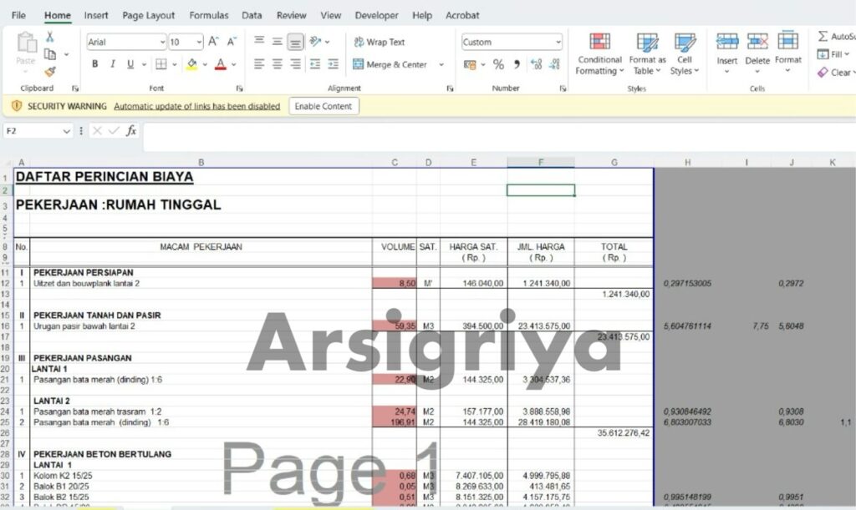Viewport: 856px width, 510px height.
Task: Click the Increase Indent icon
Action: (334, 64)
